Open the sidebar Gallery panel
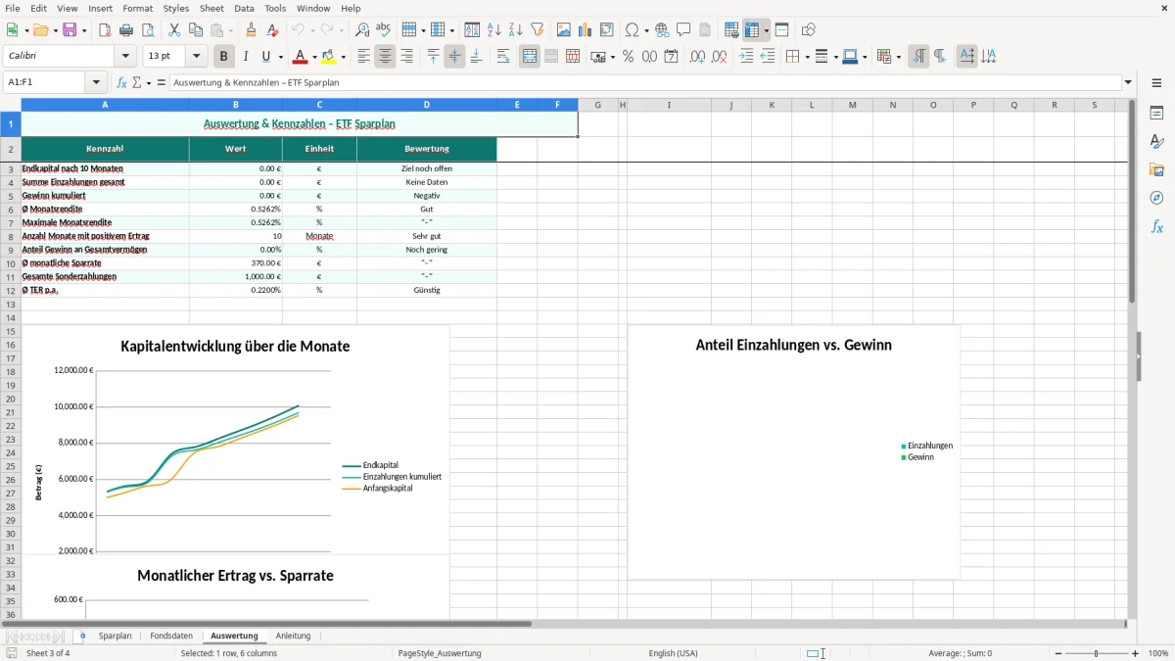This screenshot has width=1175, height=661. [x=1156, y=170]
